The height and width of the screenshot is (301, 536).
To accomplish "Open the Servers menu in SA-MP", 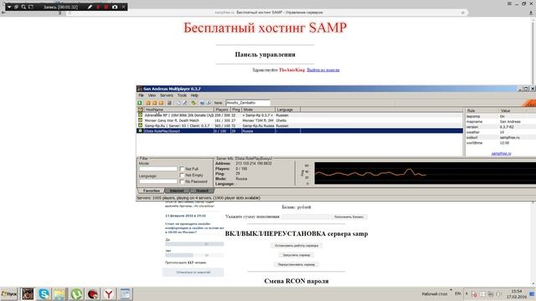I will coord(167,95).
